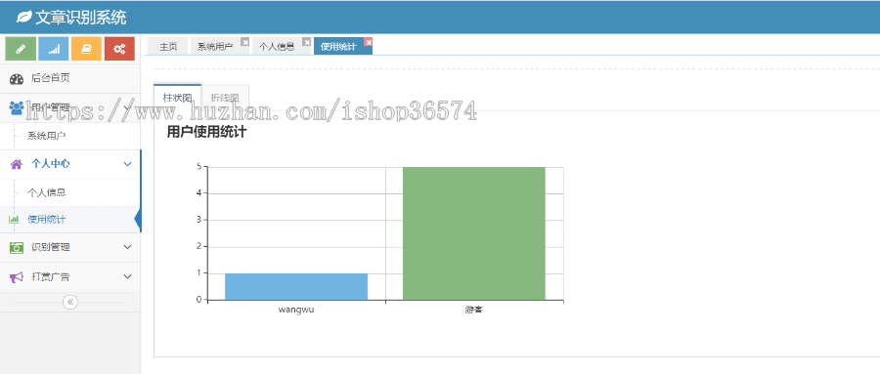Click the 用户使用统计 chart title
The image size is (880, 374).
206,133
